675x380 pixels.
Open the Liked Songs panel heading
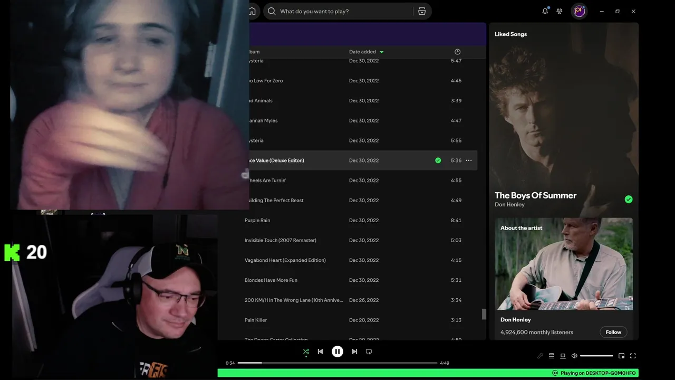[510, 34]
